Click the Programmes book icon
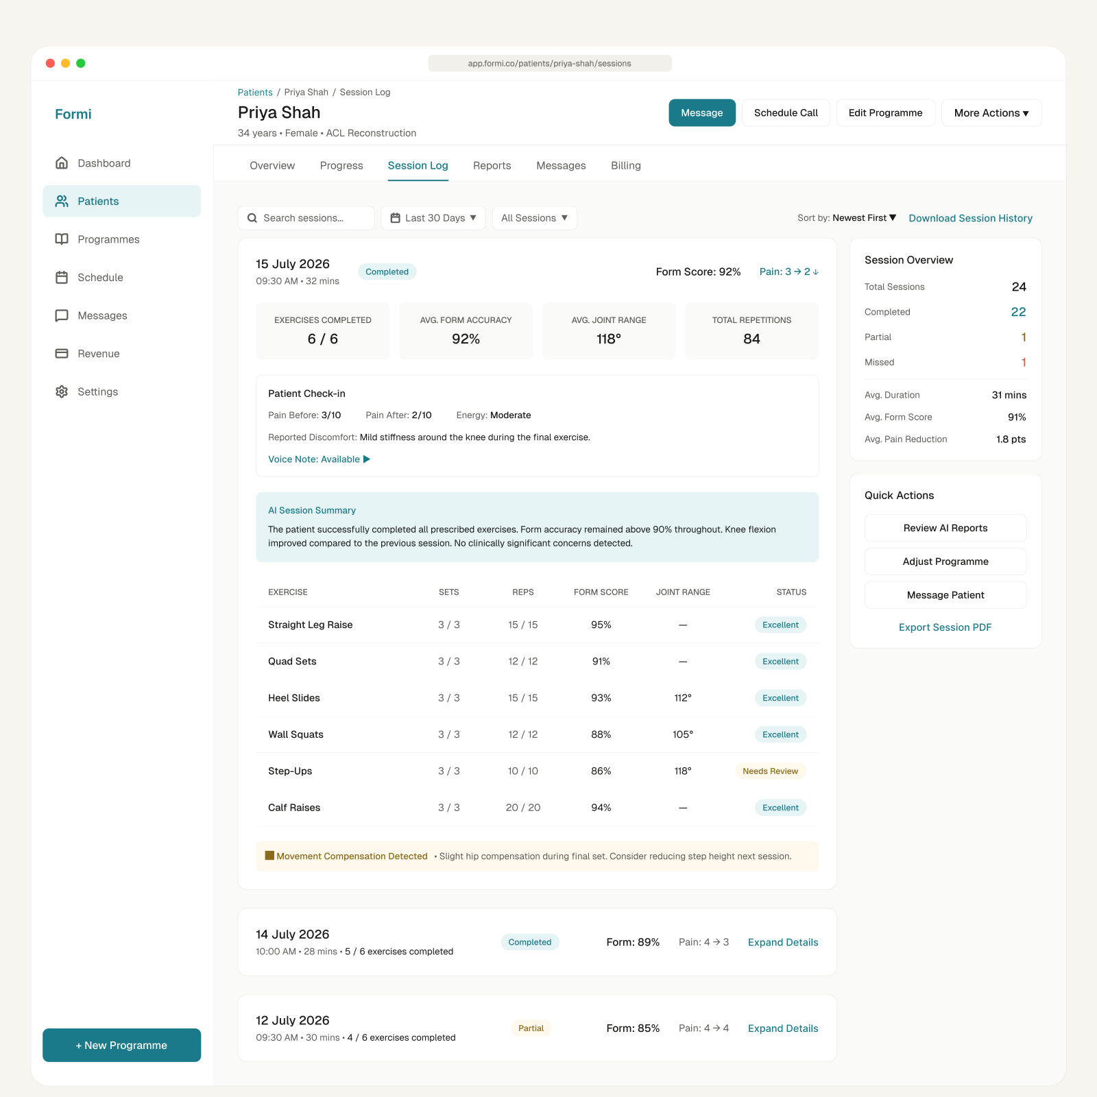Viewport: 1097px width, 1097px height. 62,239
